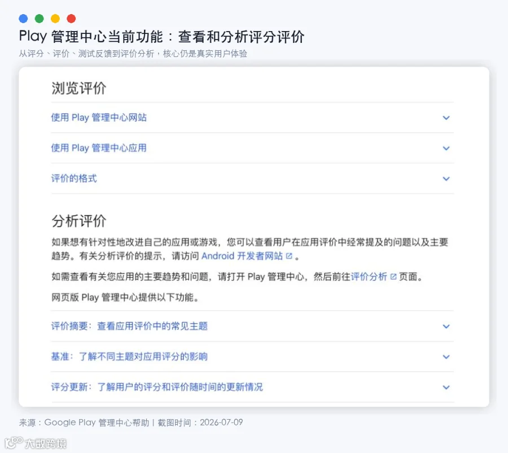This screenshot has width=508, height=453.
Task: Click the 分析评价 heading
Action: (x=78, y=221)
